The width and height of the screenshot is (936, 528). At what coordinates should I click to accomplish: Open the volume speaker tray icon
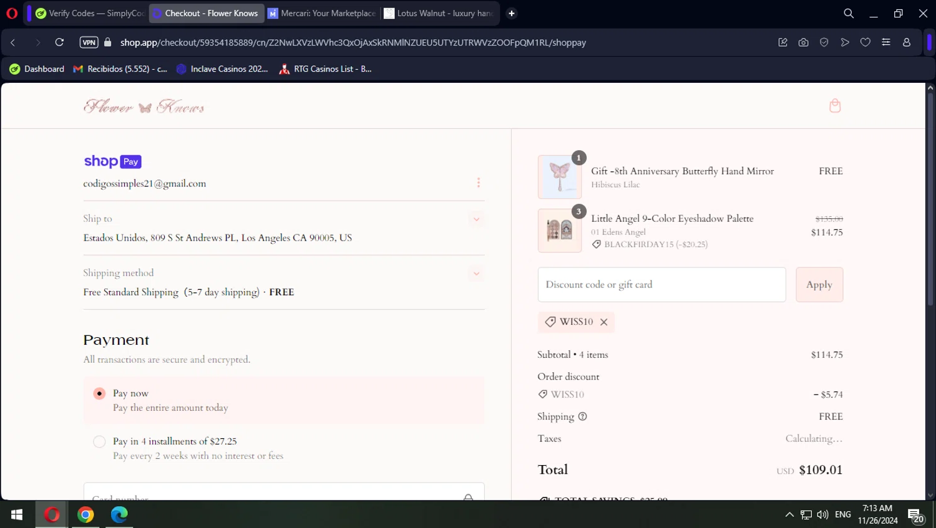tap(822, 515)
